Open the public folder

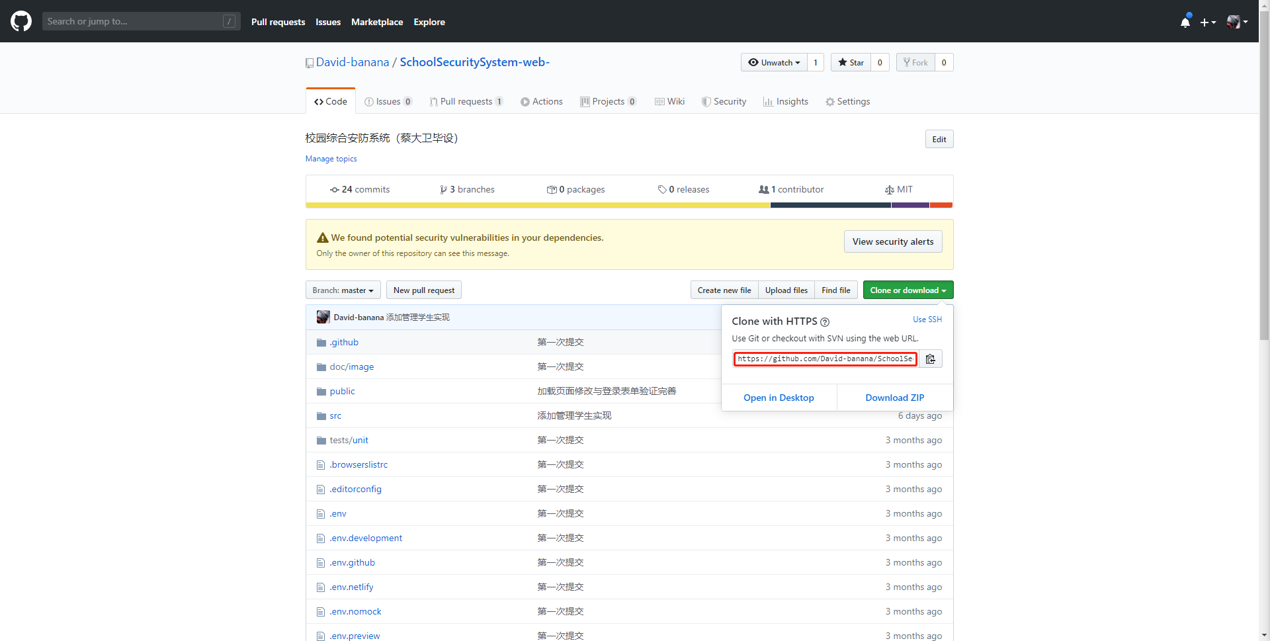[342, 391]
